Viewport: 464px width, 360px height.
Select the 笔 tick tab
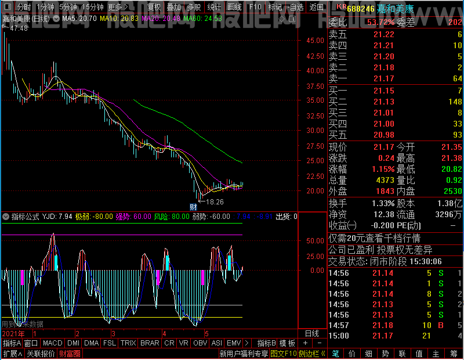coord(335,354)
